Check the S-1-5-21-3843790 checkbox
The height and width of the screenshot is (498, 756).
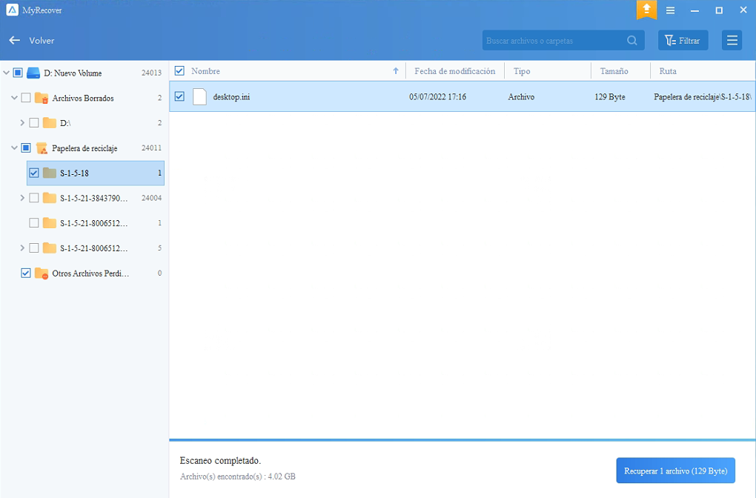click(34, 198)
